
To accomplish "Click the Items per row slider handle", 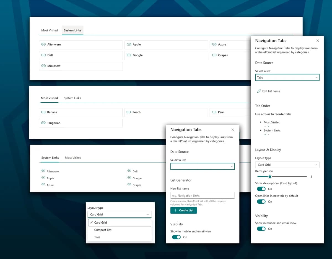I will pos(270,177).
